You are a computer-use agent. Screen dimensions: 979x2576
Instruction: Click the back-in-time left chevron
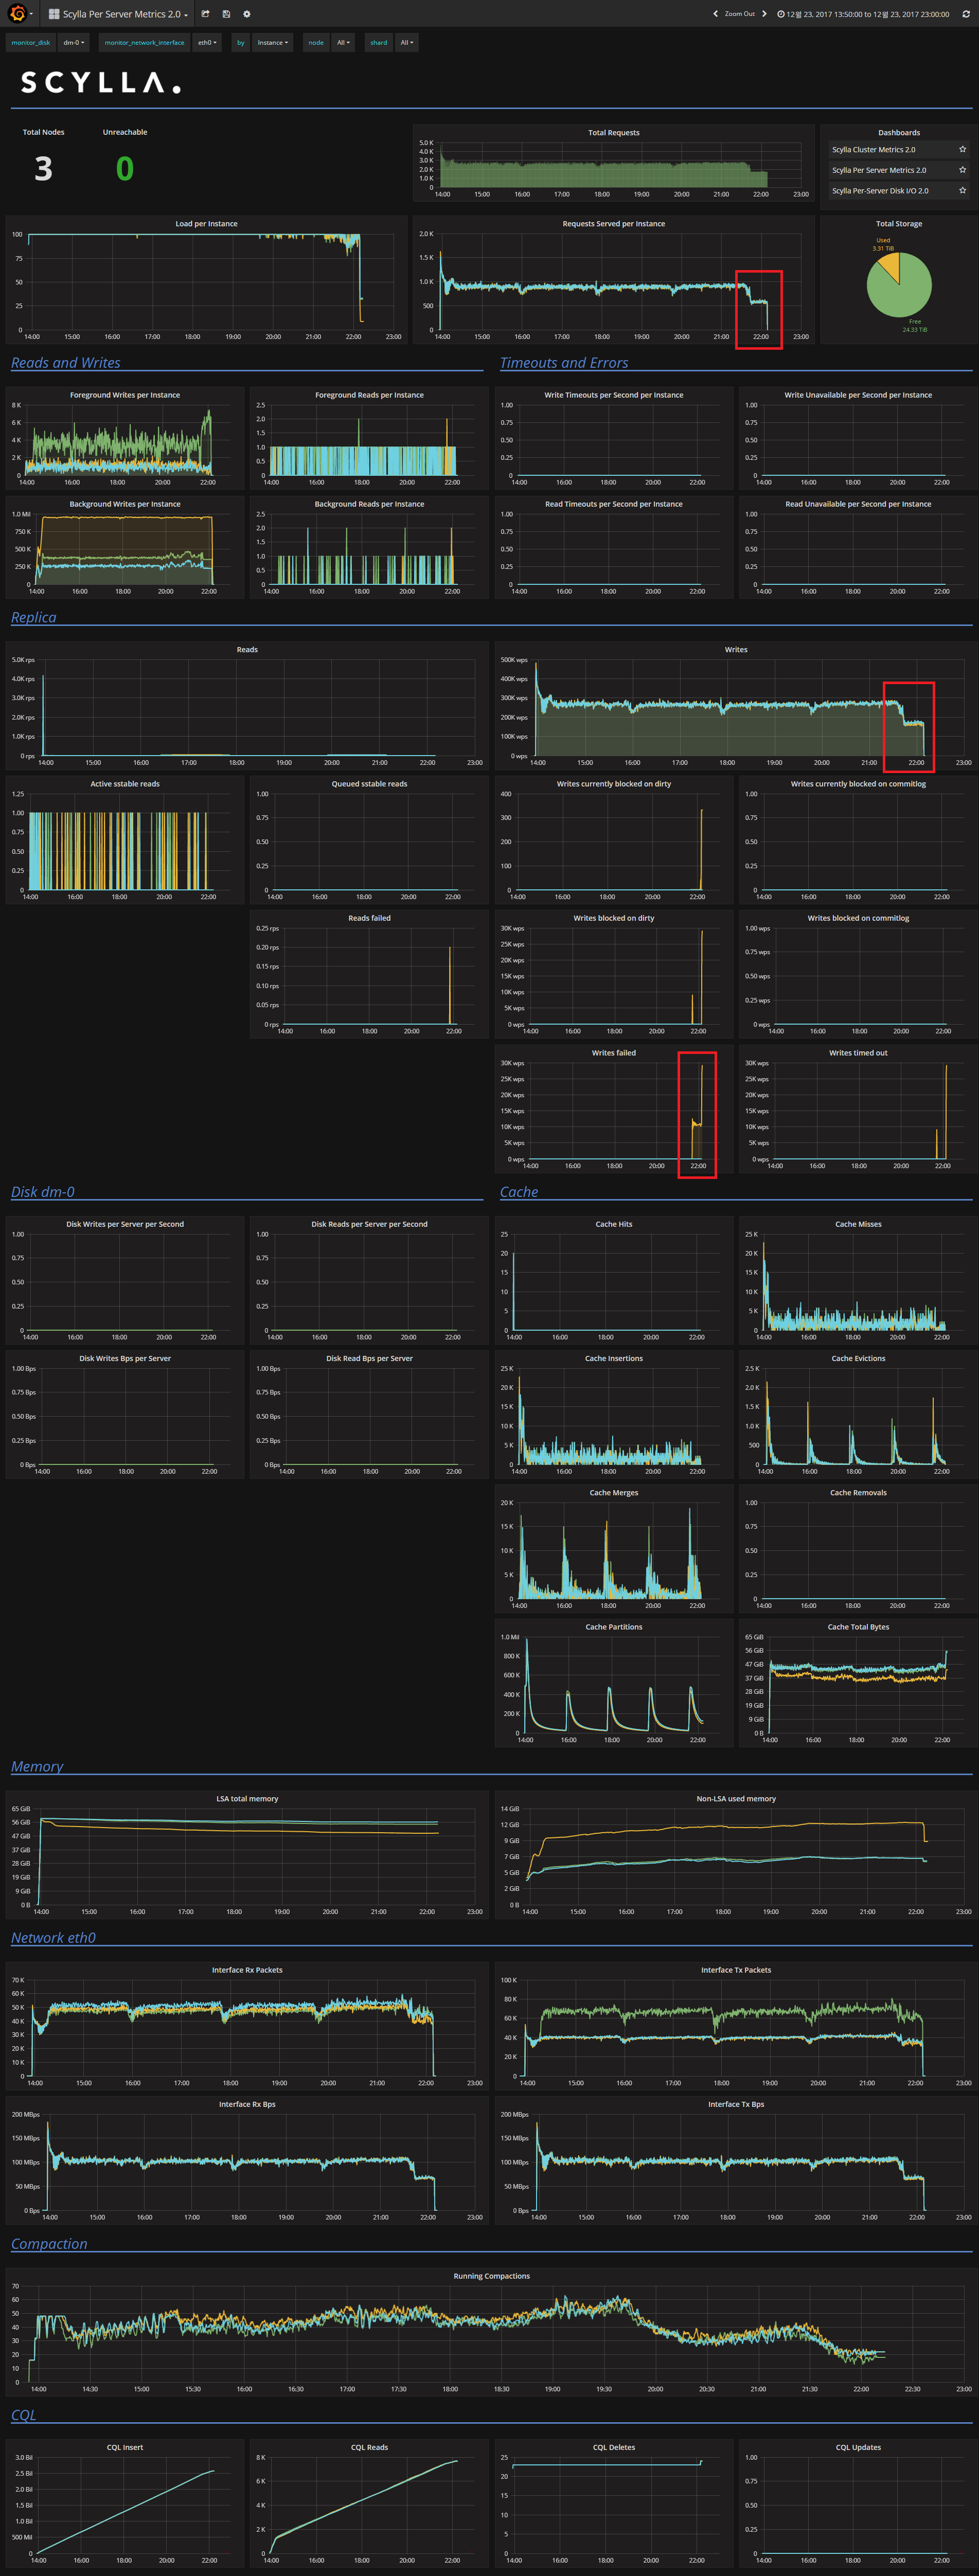click(x=715, y=14)
